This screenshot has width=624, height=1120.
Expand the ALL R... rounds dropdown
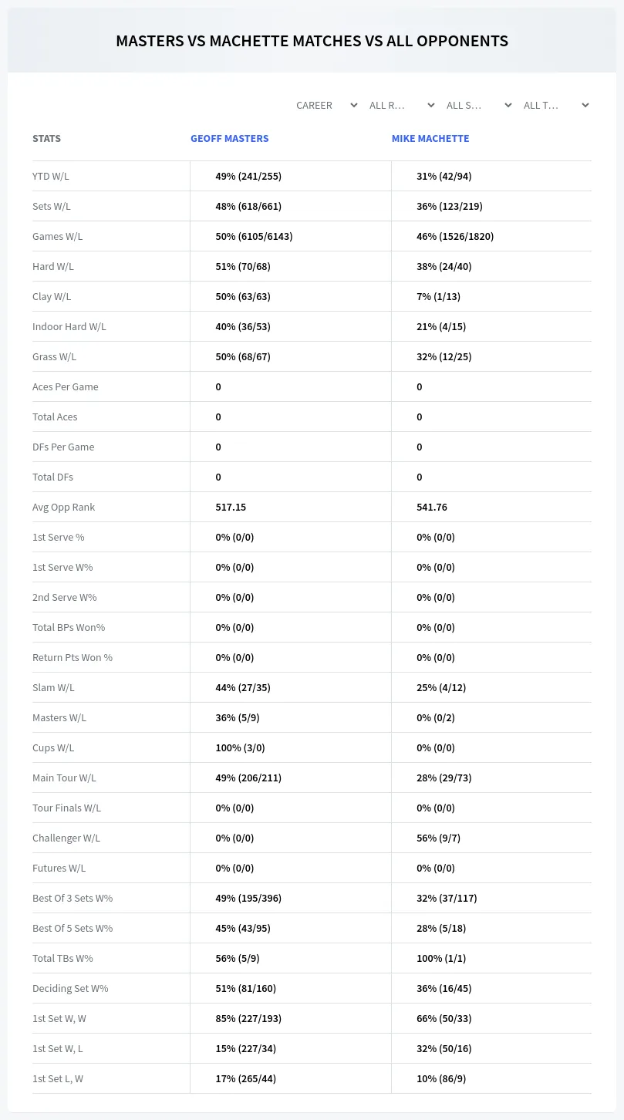(x=402, y=105)
